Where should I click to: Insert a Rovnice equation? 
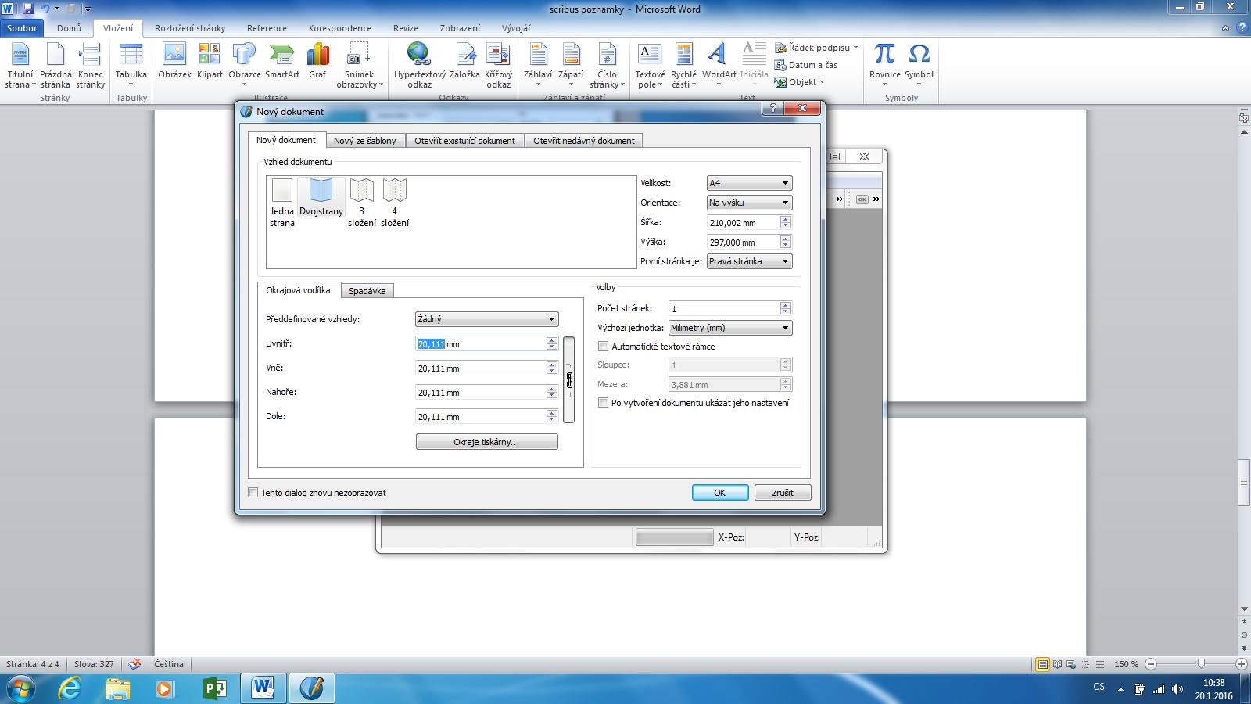(x=884, y=66)
